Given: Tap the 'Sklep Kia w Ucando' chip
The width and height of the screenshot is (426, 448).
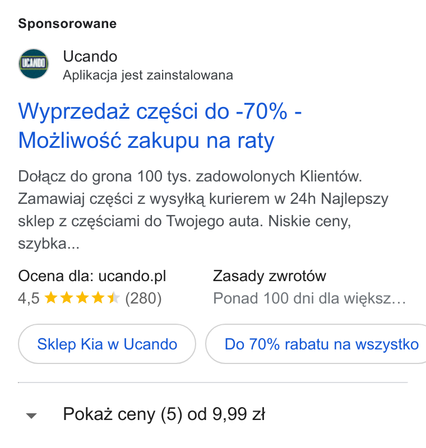Looking at the screenshot, I should [107, 344].
